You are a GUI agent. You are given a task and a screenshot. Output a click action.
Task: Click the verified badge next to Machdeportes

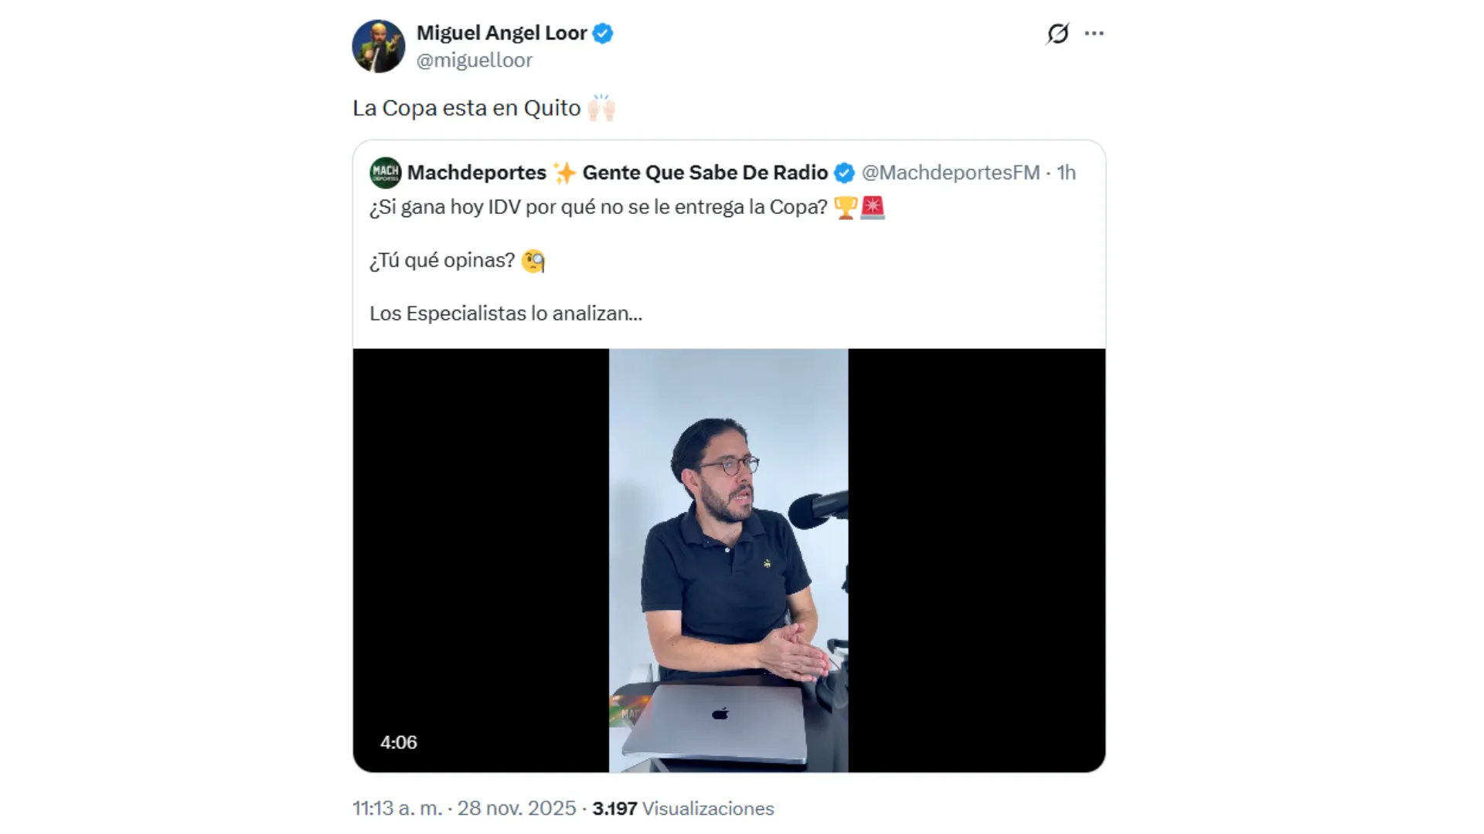[844, 173]
